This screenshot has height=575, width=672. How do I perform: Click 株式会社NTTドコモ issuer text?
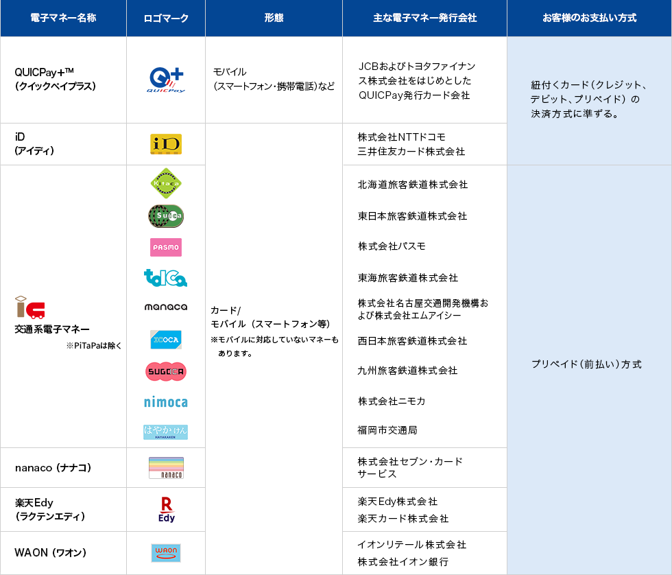402,137
